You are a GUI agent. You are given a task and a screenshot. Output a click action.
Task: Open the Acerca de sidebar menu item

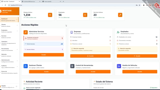[9, 72]
